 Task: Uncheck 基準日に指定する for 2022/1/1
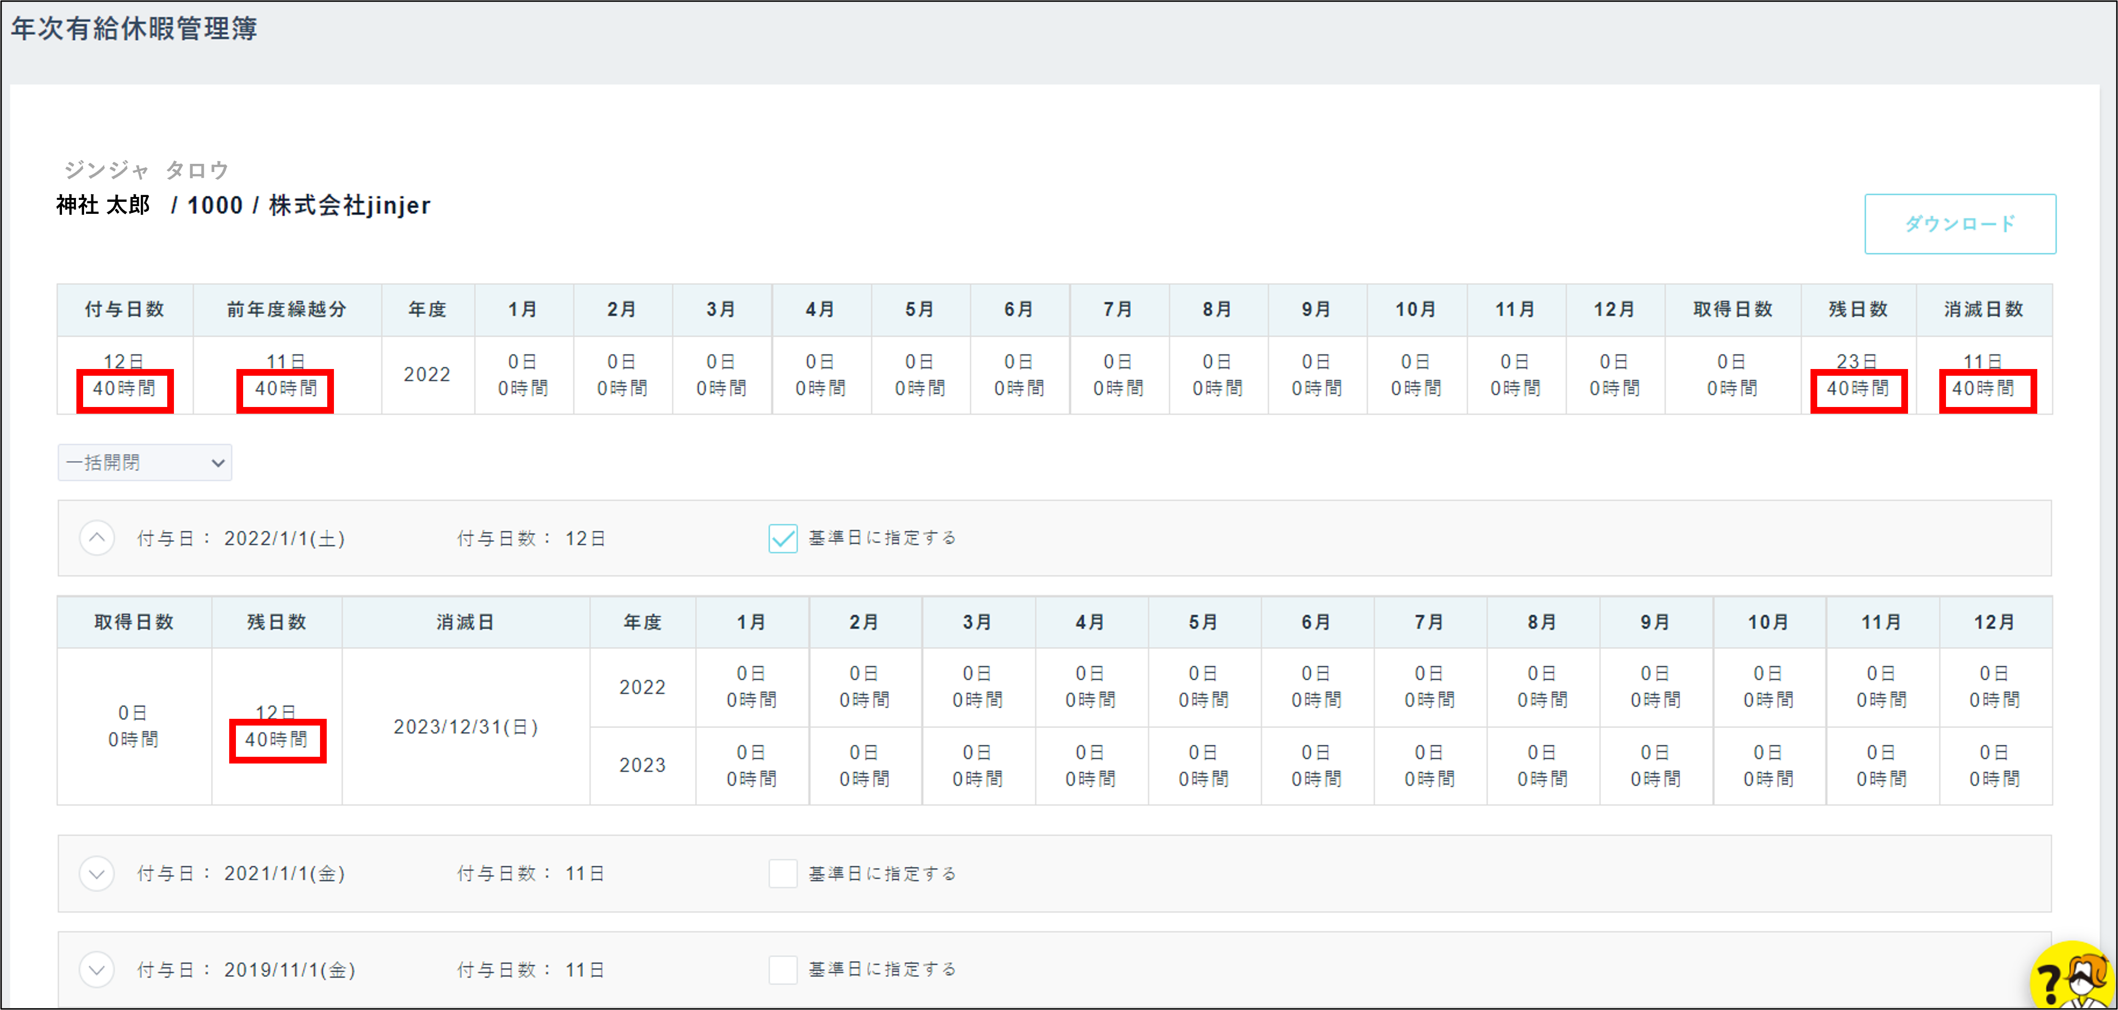(782, 538)
